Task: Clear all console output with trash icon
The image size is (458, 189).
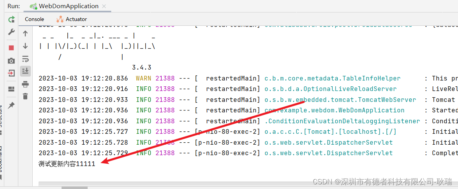Action: tap(25, 96)
